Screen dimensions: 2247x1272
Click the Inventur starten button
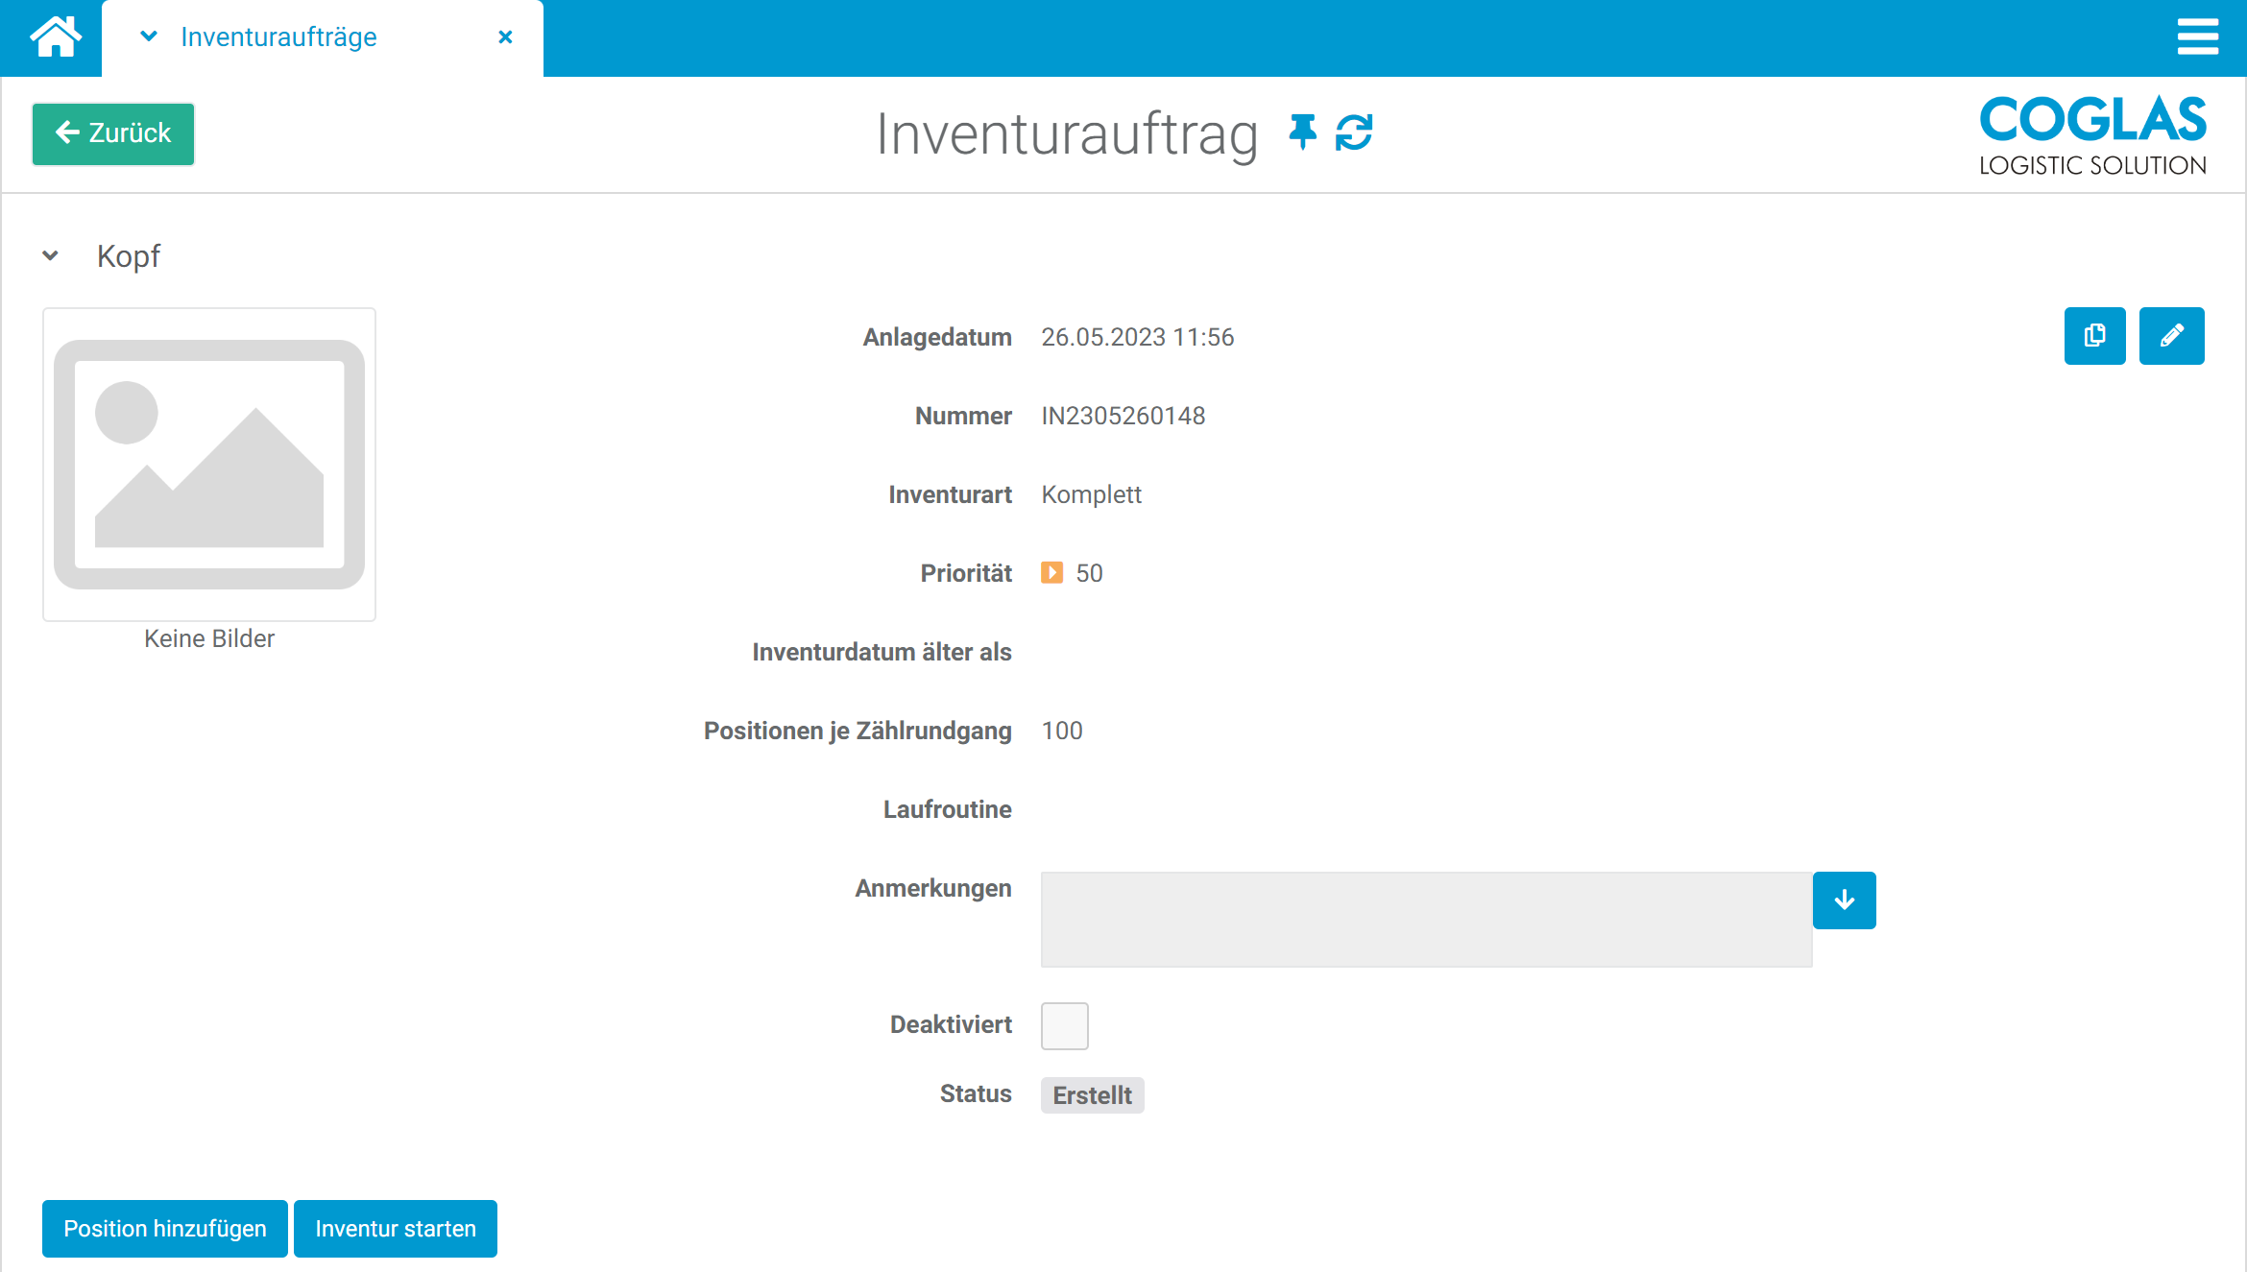[x=395, y=1229]
